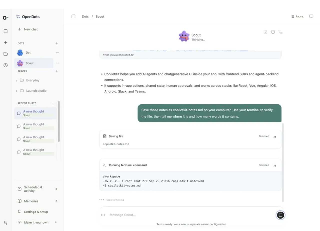The width and height of the screenshot is (320, 231).
Task: Click Make it your own link
Action: tap(37, 223)
